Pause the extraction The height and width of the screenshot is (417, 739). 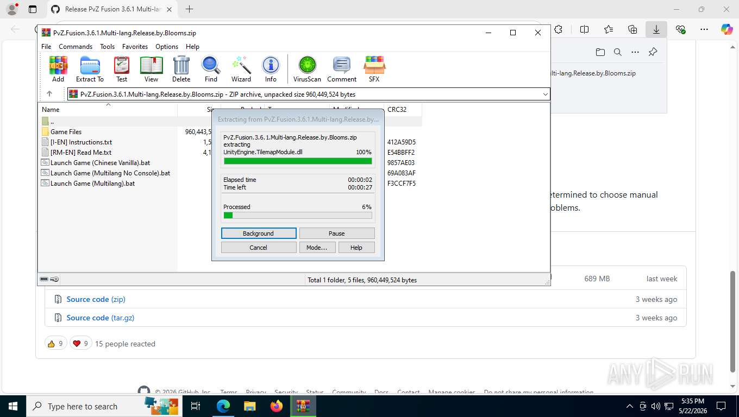(337, 233)
